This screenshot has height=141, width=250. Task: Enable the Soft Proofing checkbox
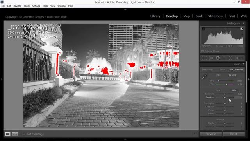pyautogui.click(x=24, y=134)
